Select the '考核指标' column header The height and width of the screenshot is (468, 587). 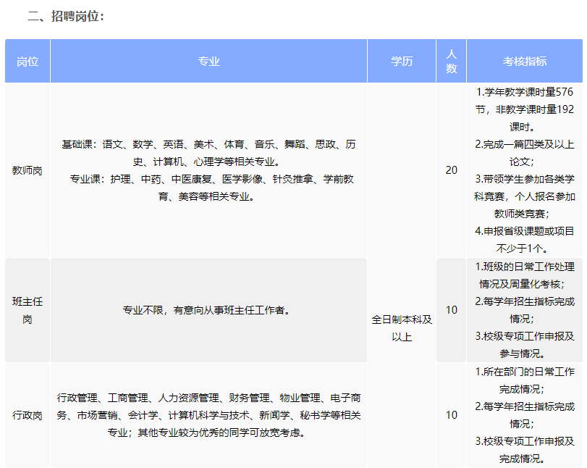tap(525, 61)
